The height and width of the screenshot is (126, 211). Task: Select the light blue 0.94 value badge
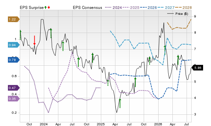[14, 45]
